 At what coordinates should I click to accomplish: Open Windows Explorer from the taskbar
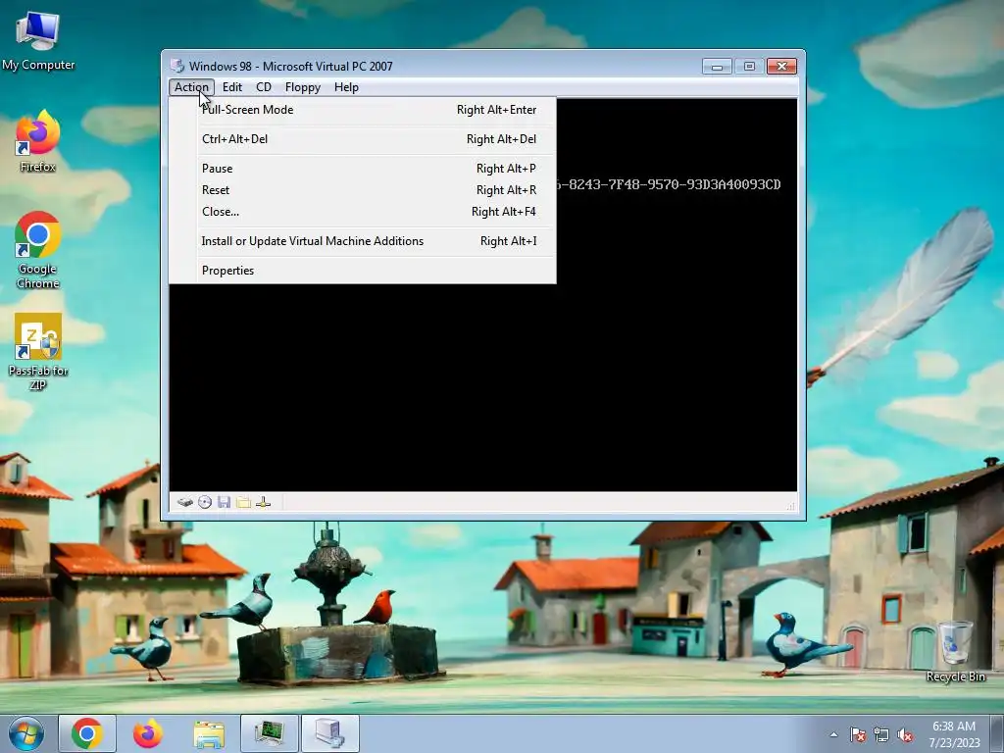(x=209, y=733)
